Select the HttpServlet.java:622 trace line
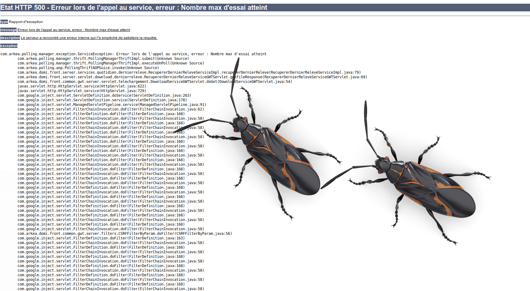Viewport: 530px width, 291px height. pyautogui.click(x=82, y=86)
